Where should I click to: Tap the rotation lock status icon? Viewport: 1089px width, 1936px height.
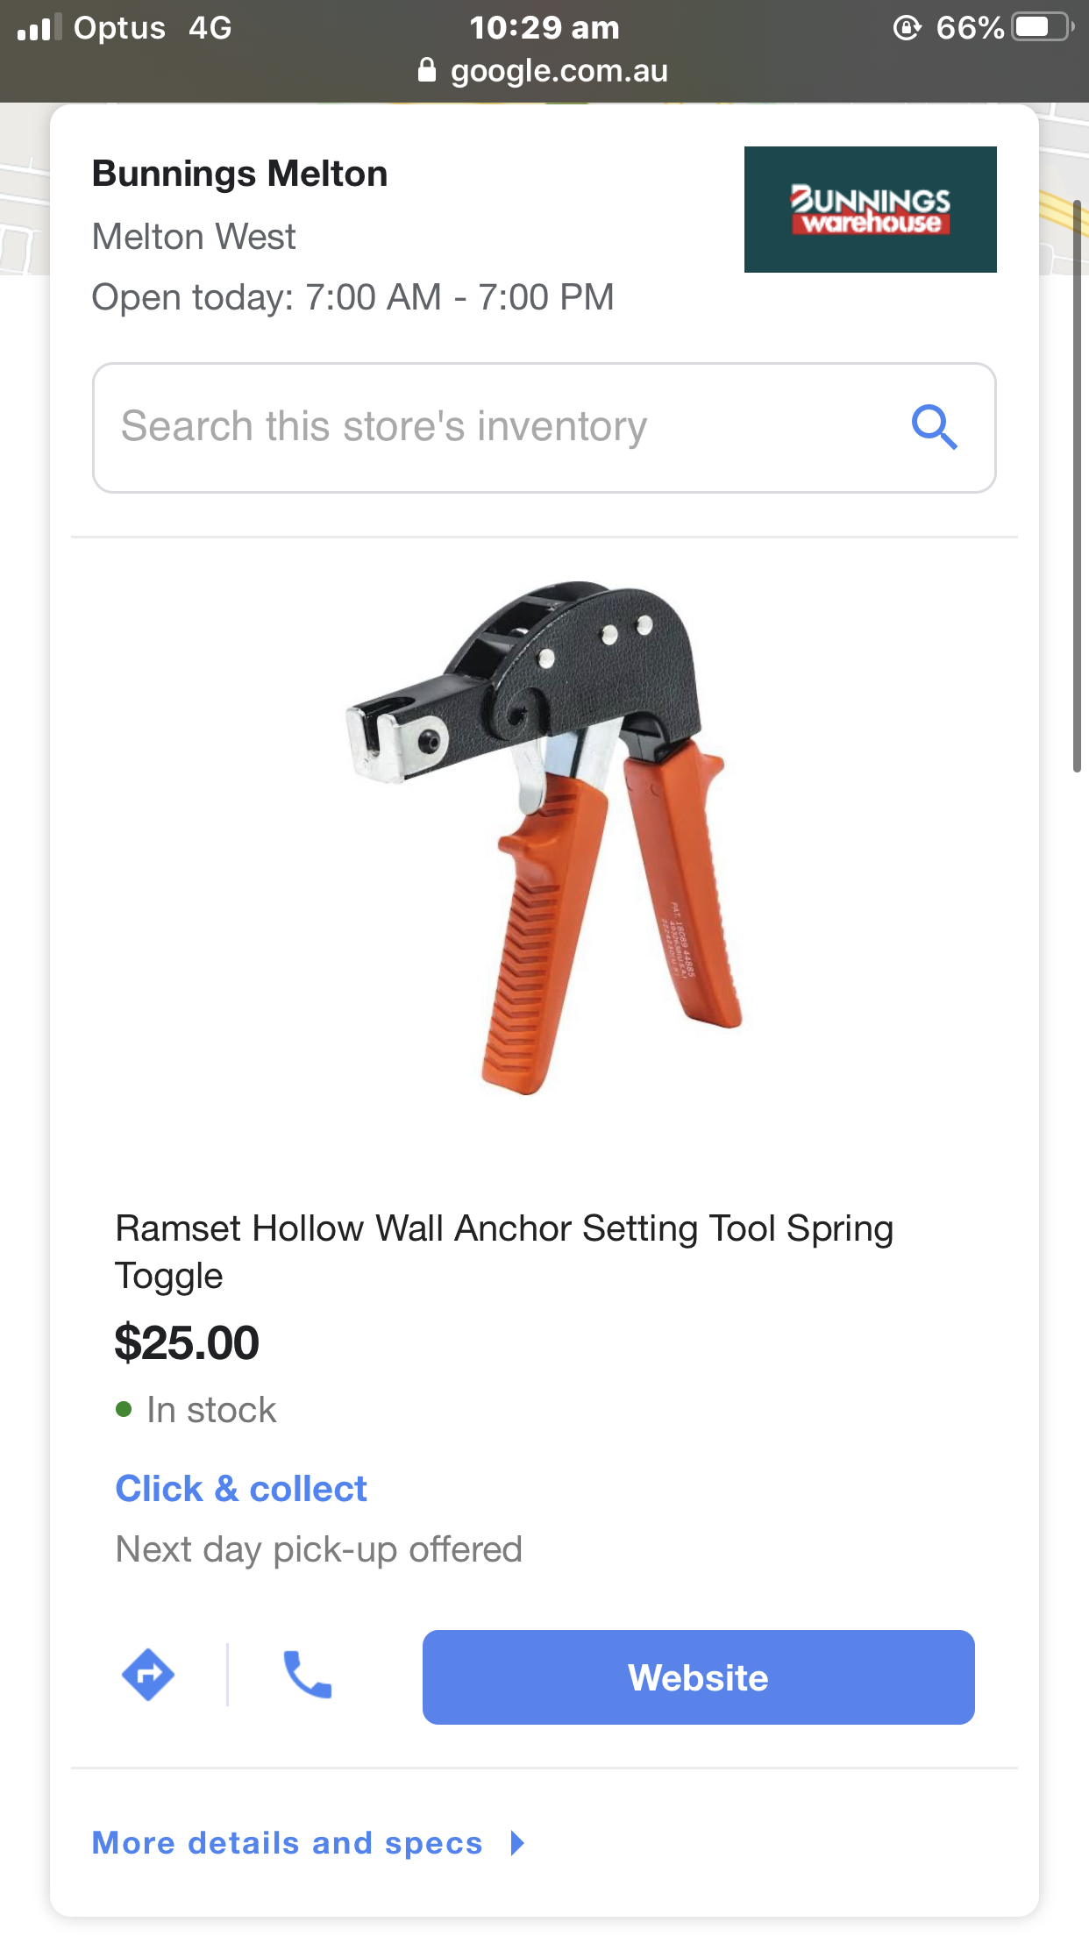click(x=907, y=28)
